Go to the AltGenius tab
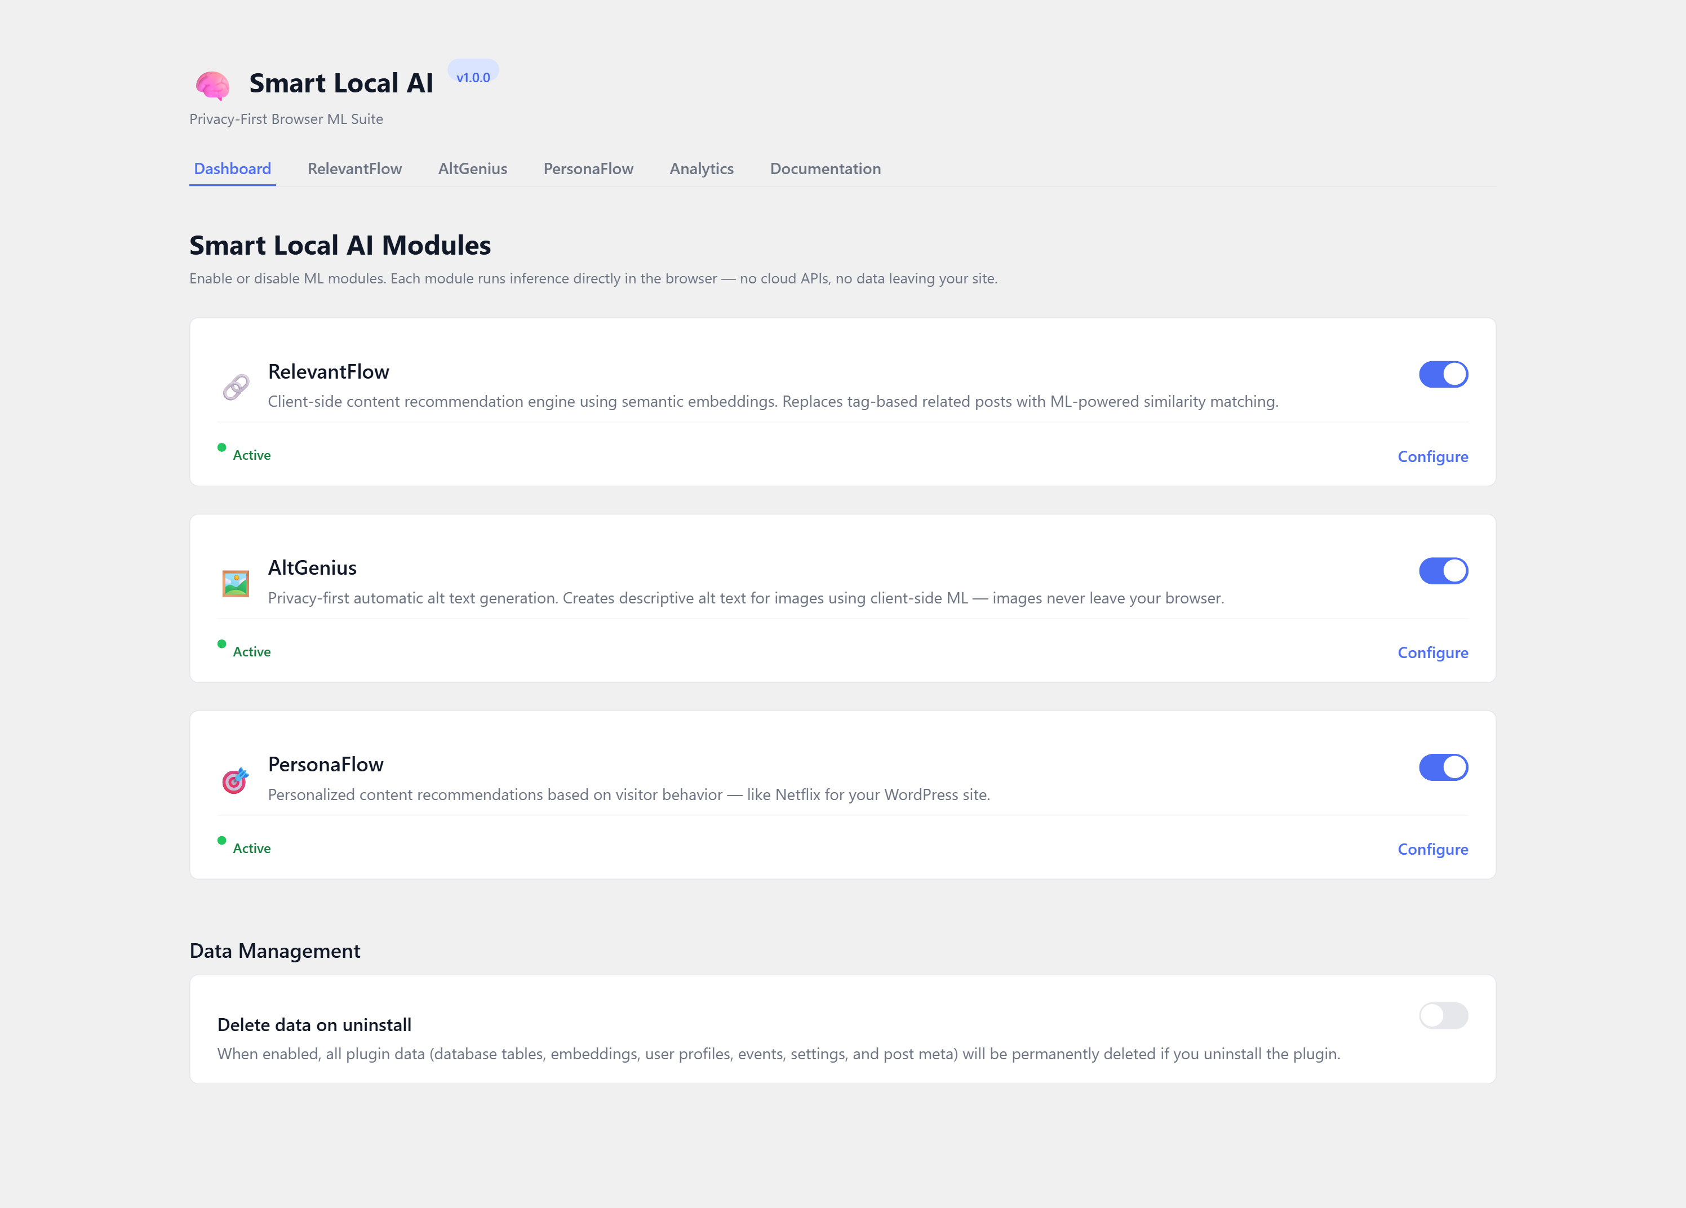 click(x=473, y=169)
